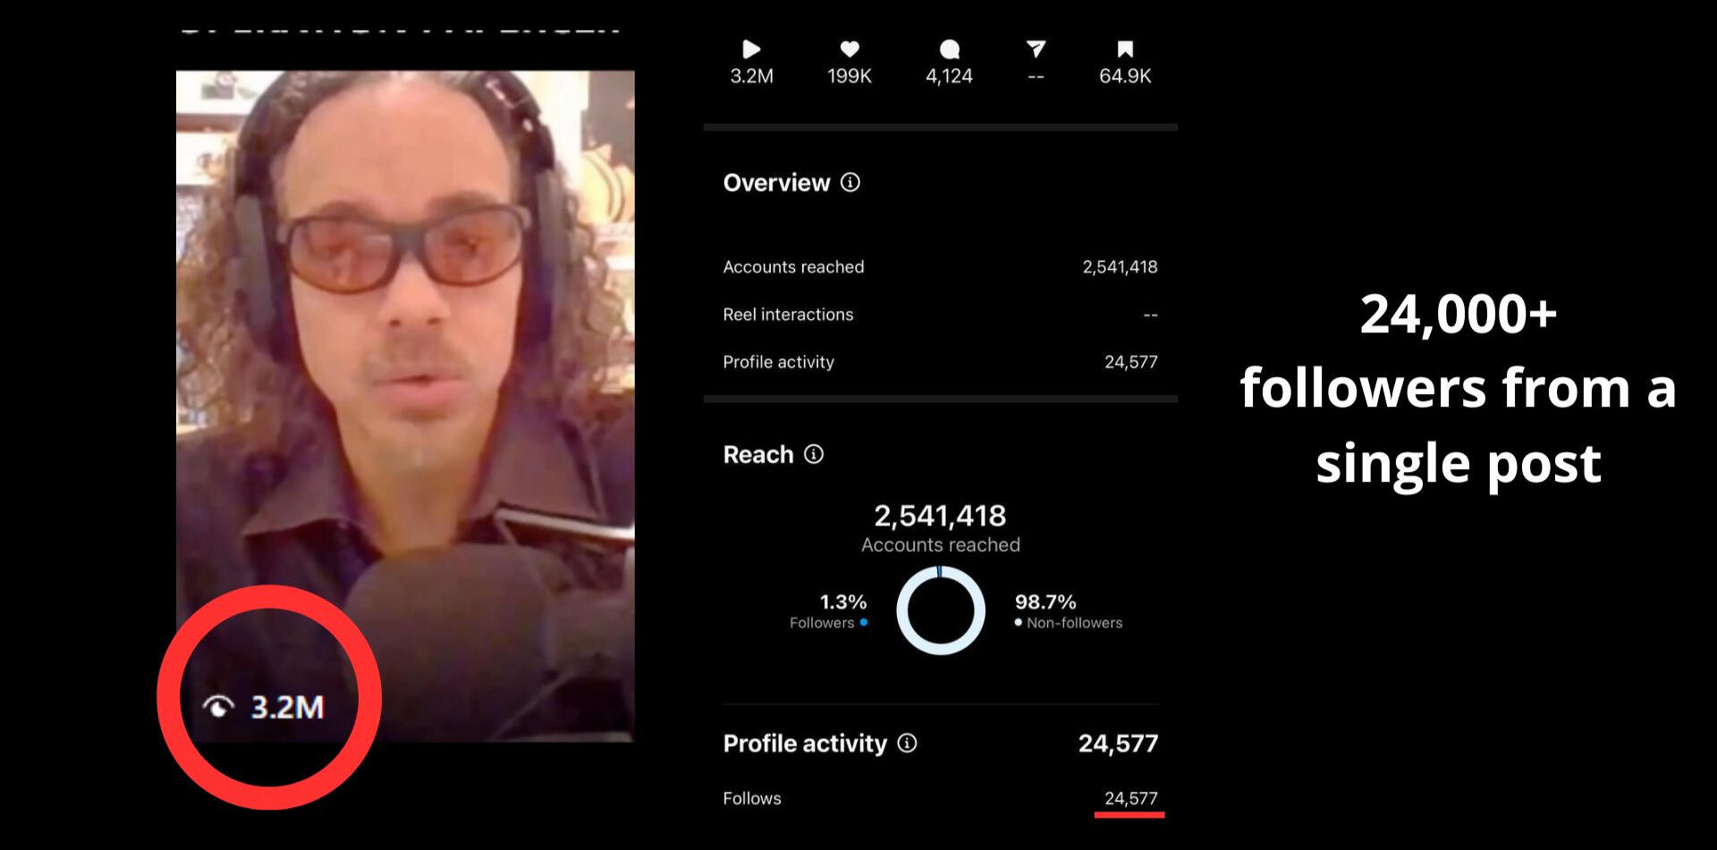Viewport: 1717px width, 850px height.
Task: Open the Reach info icon
Action: coord(814,454)
